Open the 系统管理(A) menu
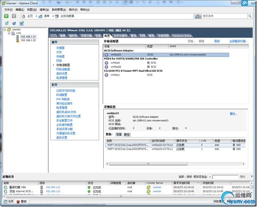 tap(59, 9)
